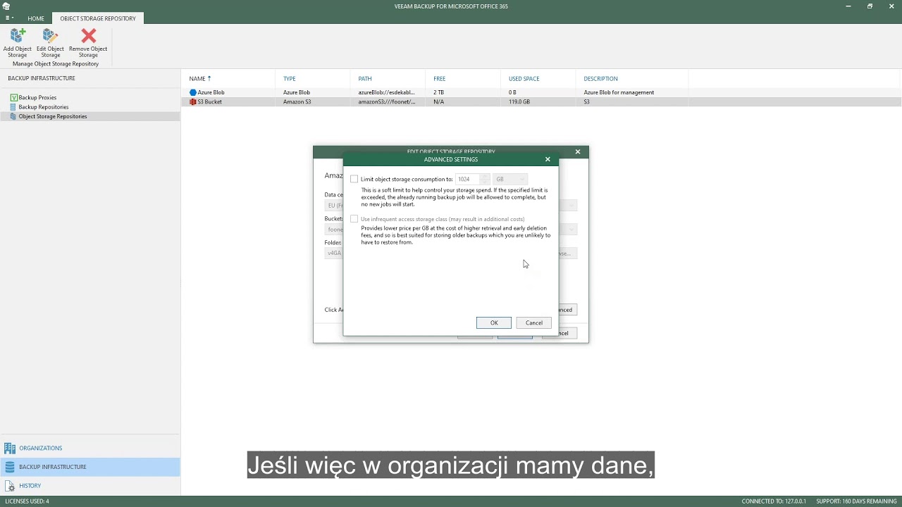Click Cancel in Advanced Settings
Viewport: 902px width, 507px height.
(x=534, y=323)
